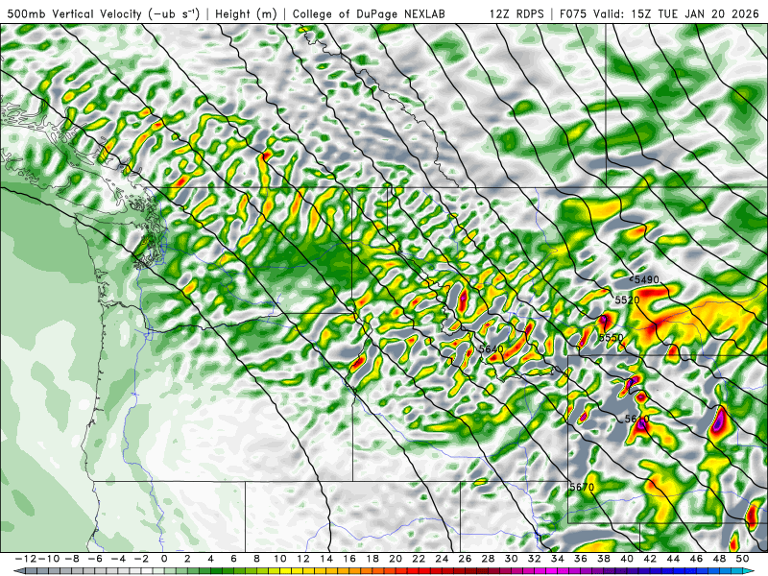The image size is (768, 576).
Task: Click the -4 value on color scale
Action: pos(118,559)
